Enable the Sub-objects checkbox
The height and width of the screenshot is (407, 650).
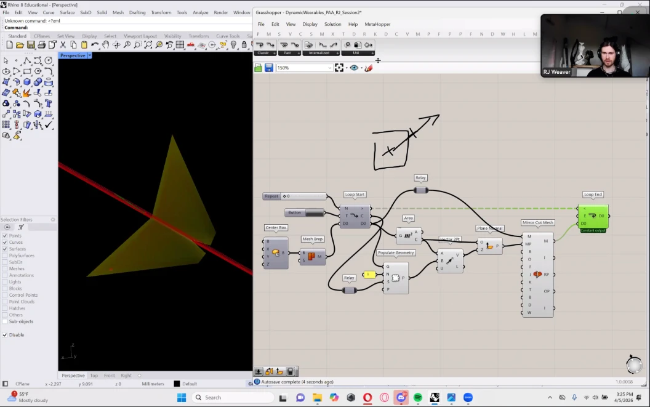5,321
